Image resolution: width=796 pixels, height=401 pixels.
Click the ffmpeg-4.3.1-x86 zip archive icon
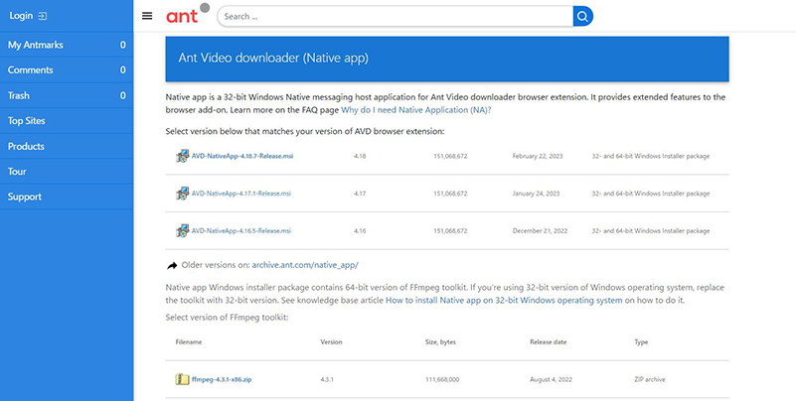click(182, 379)
